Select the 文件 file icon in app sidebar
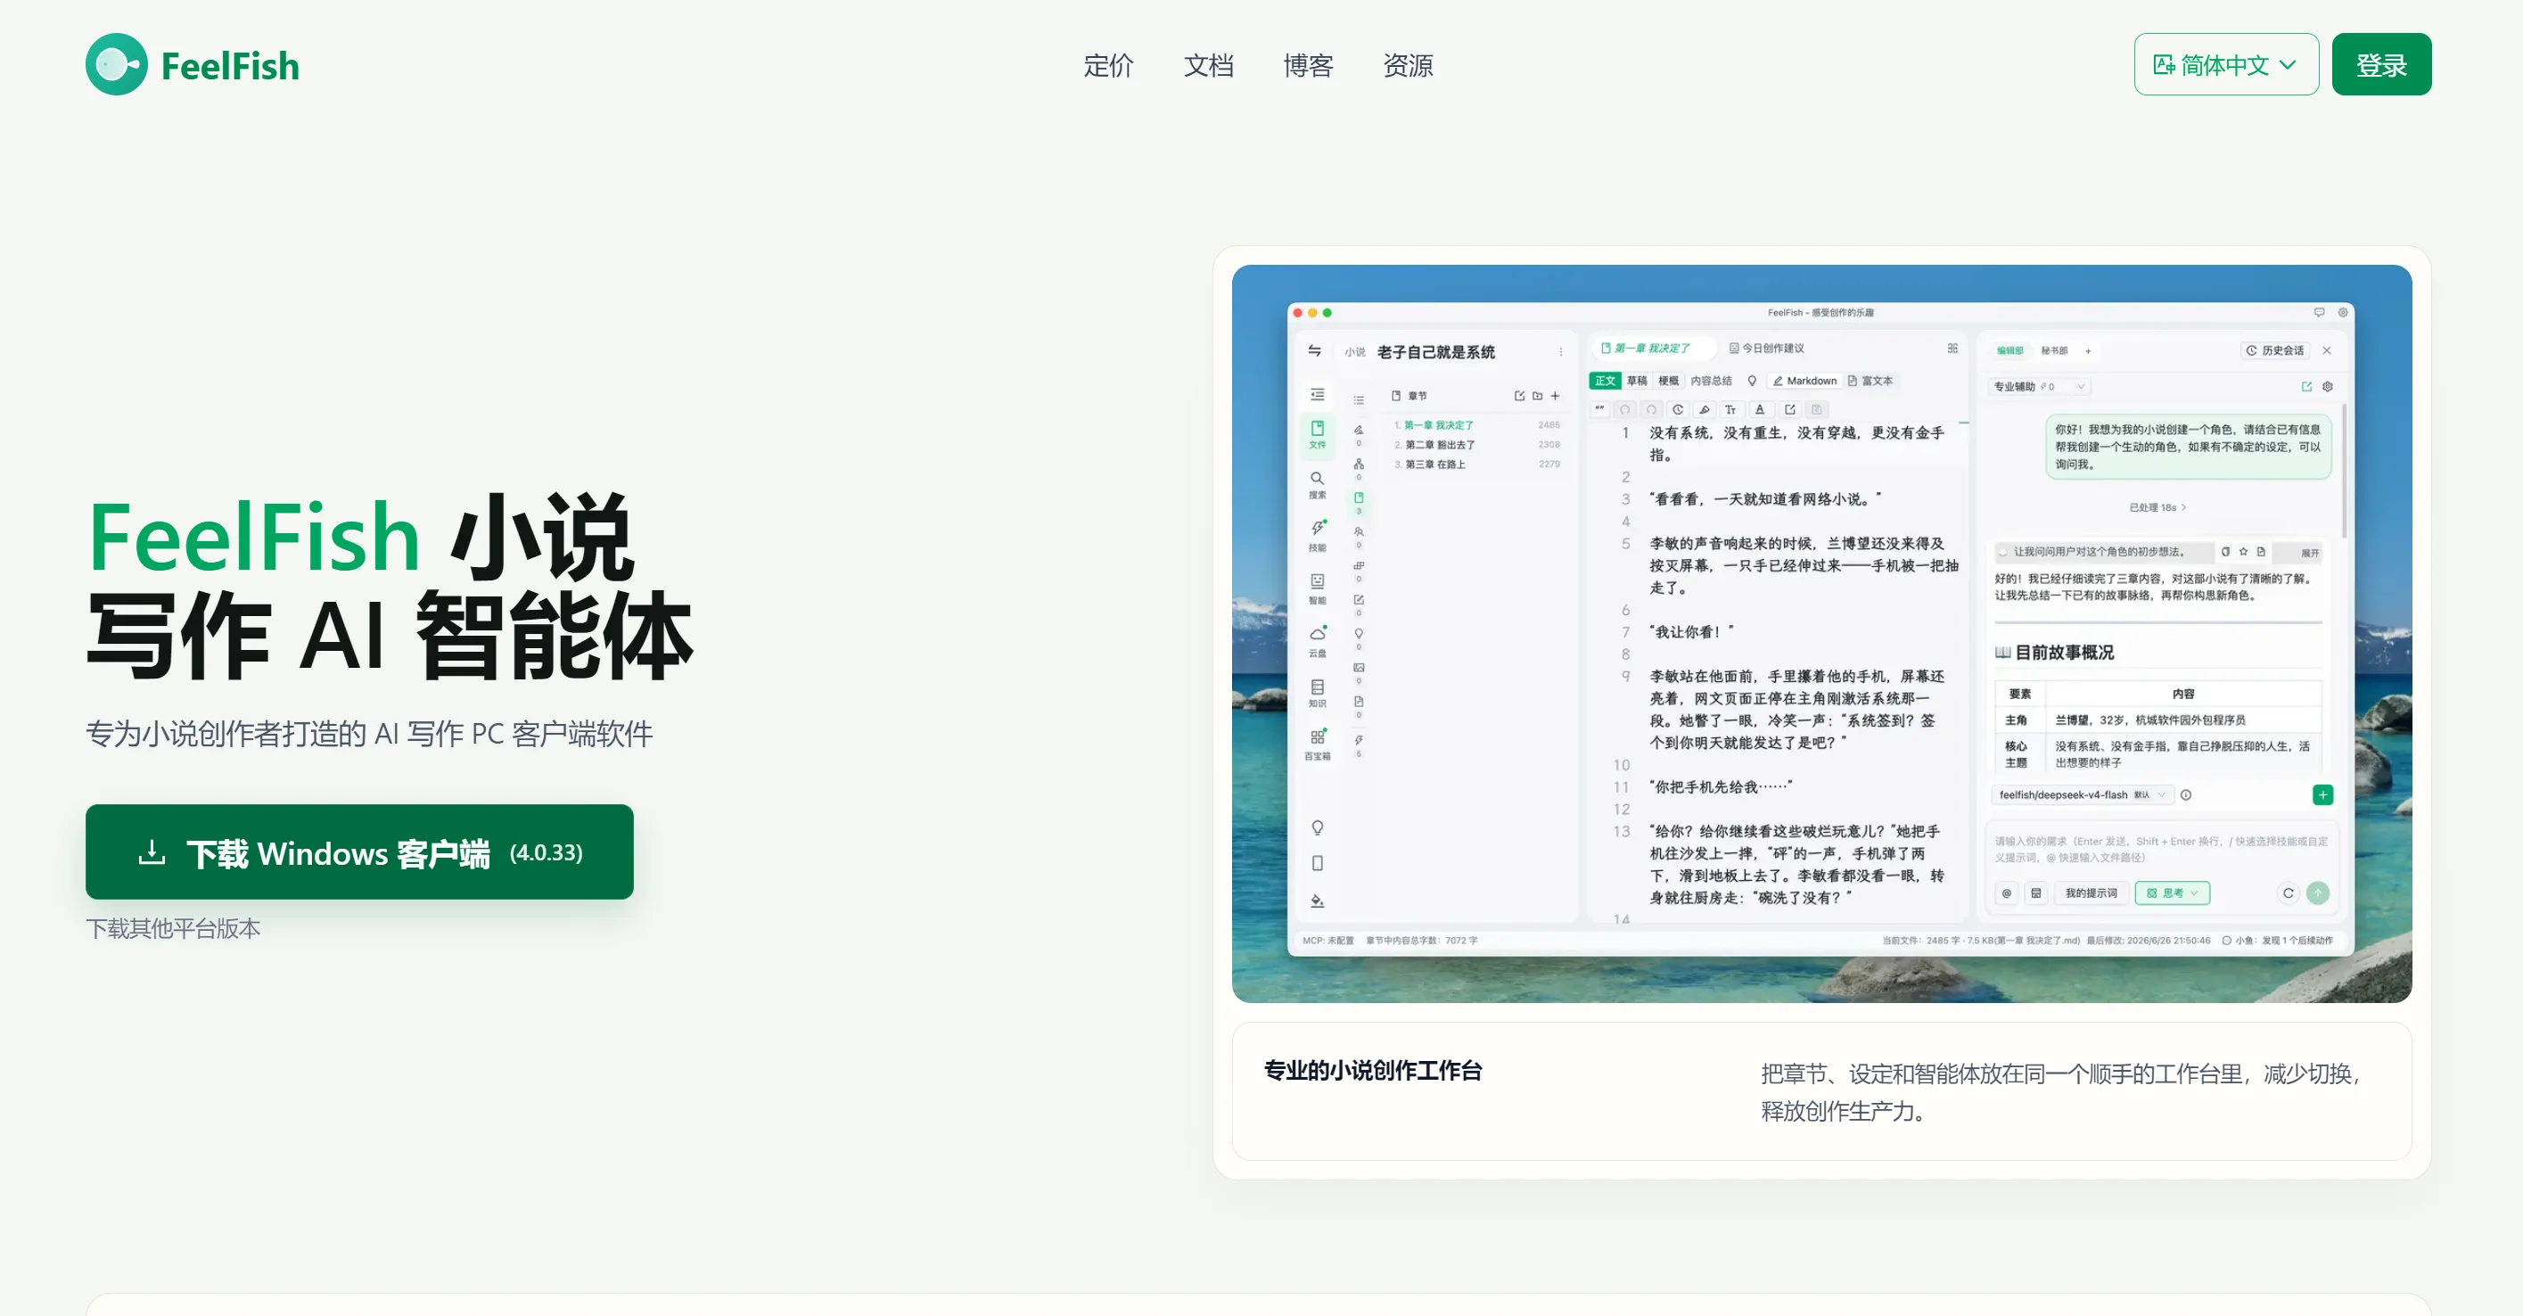 coord(1318,434)
